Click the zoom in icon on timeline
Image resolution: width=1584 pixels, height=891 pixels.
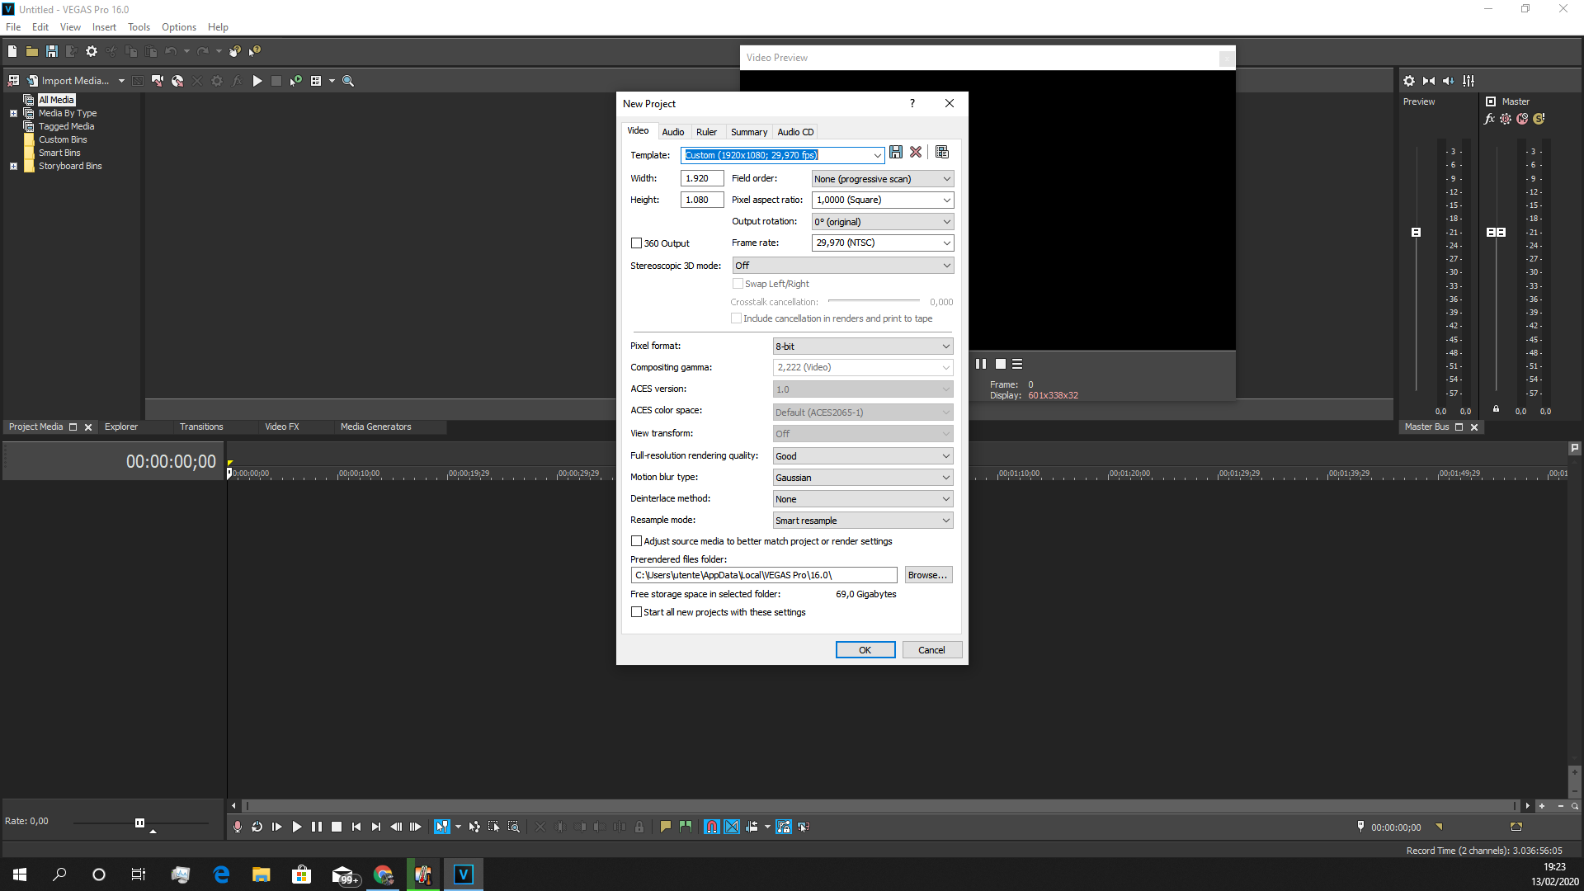(x=1542, y=805)
